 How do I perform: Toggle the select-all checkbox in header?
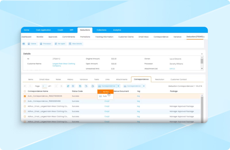[25, 91]
